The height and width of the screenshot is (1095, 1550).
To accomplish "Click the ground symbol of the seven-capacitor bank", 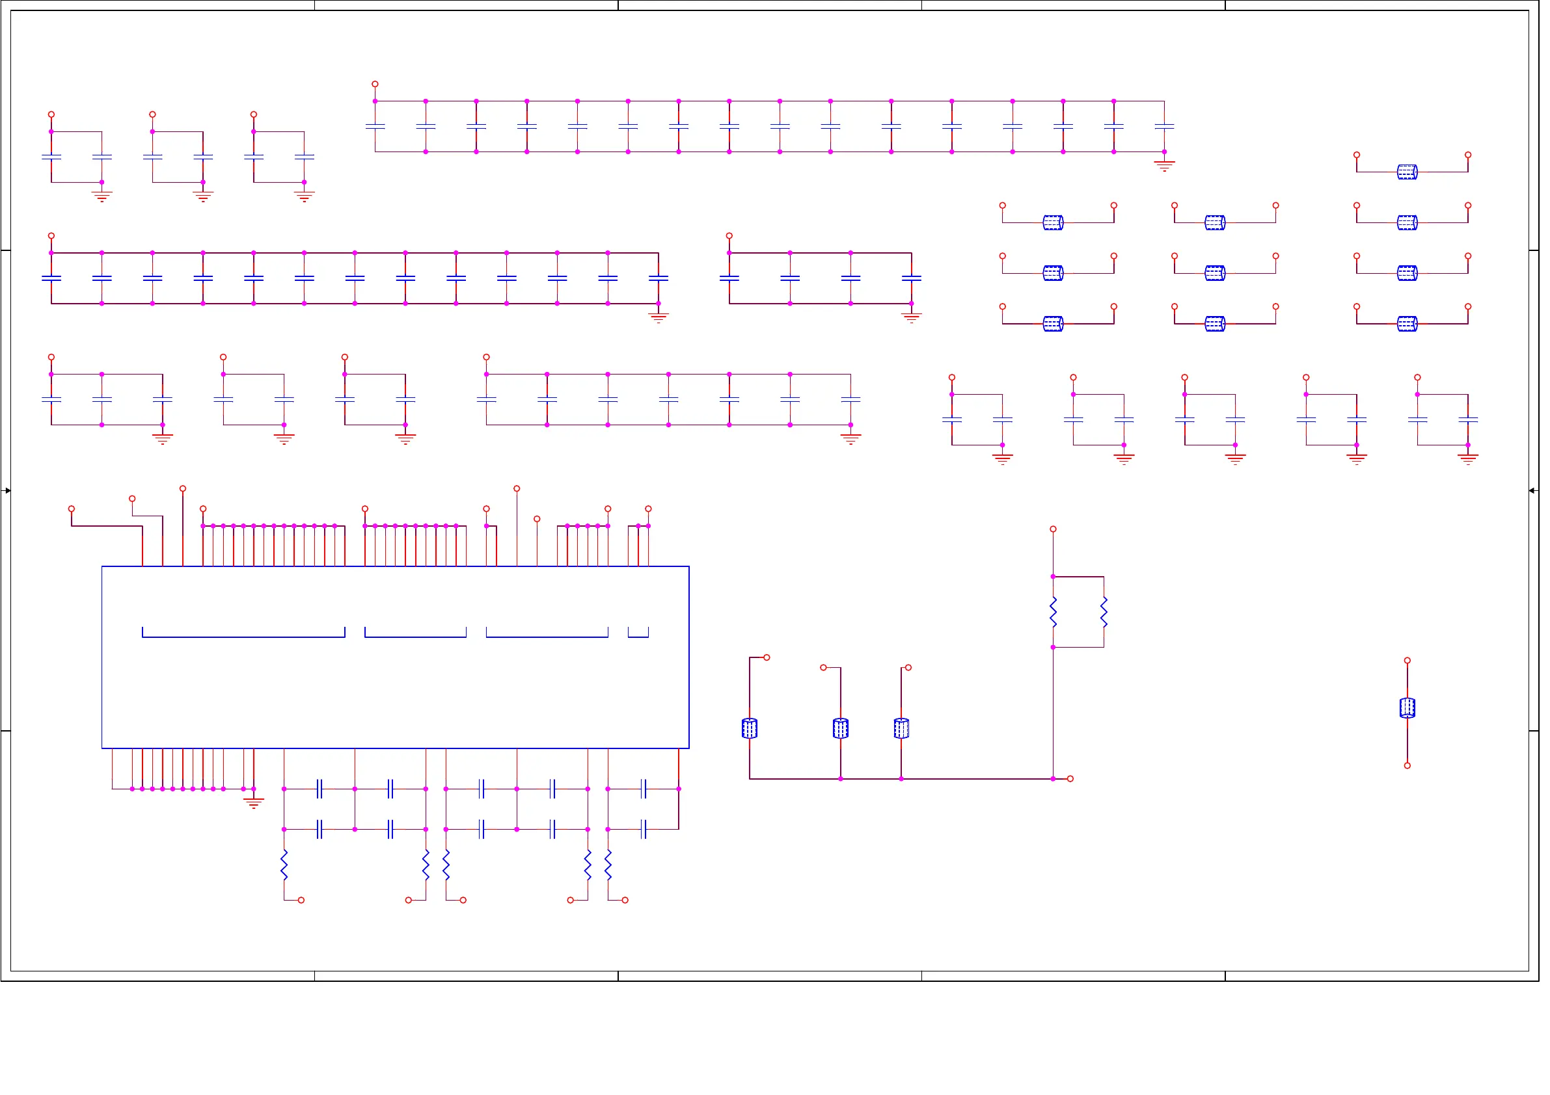I will coord(850,439).
